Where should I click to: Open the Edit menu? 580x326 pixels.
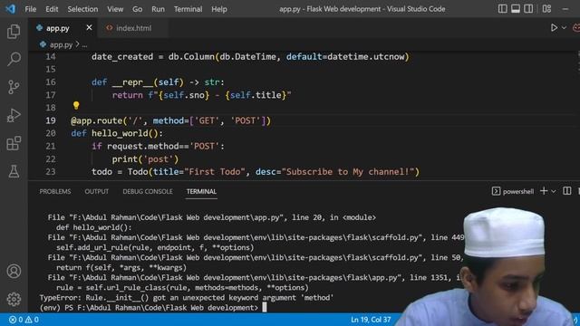(52, 9)
